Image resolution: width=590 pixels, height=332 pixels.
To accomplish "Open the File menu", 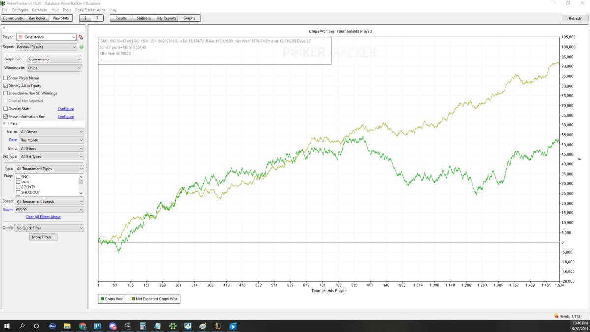I will point(4,10).
